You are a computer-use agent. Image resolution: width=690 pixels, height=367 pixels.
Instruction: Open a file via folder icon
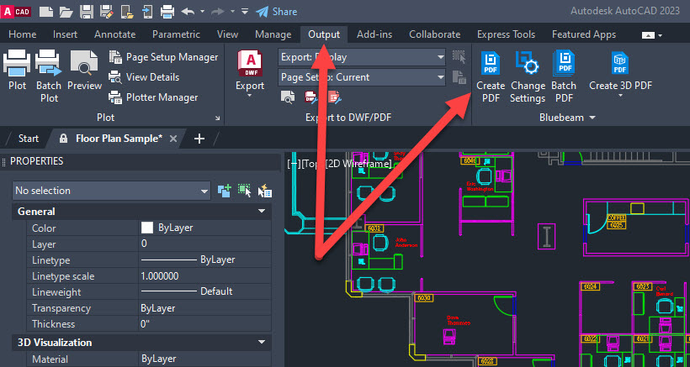tap(66, 12)
